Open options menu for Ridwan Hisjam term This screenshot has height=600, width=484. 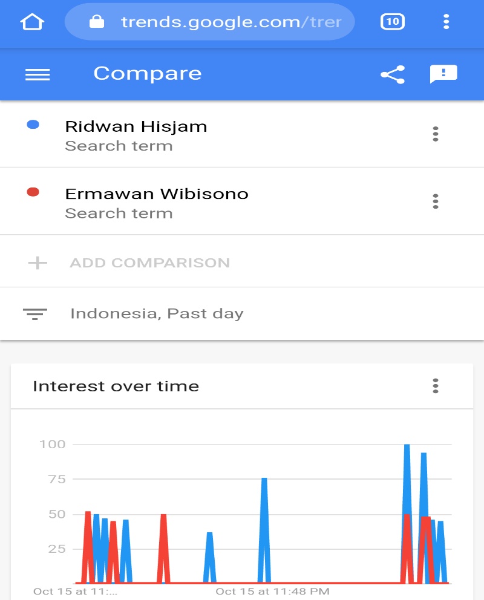(435, 134)
